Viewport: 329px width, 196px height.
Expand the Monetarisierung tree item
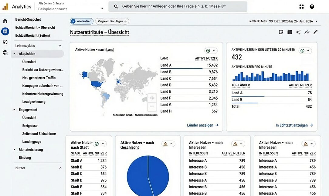14,150
